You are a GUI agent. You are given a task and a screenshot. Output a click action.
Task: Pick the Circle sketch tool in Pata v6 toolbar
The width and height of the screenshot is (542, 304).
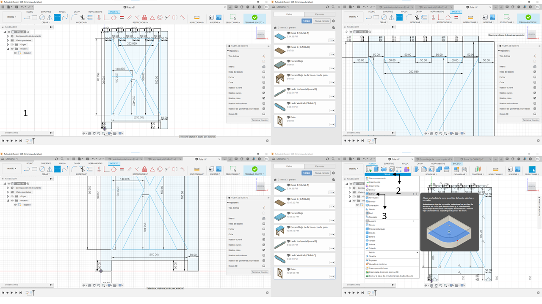click(x=42, y=17)
